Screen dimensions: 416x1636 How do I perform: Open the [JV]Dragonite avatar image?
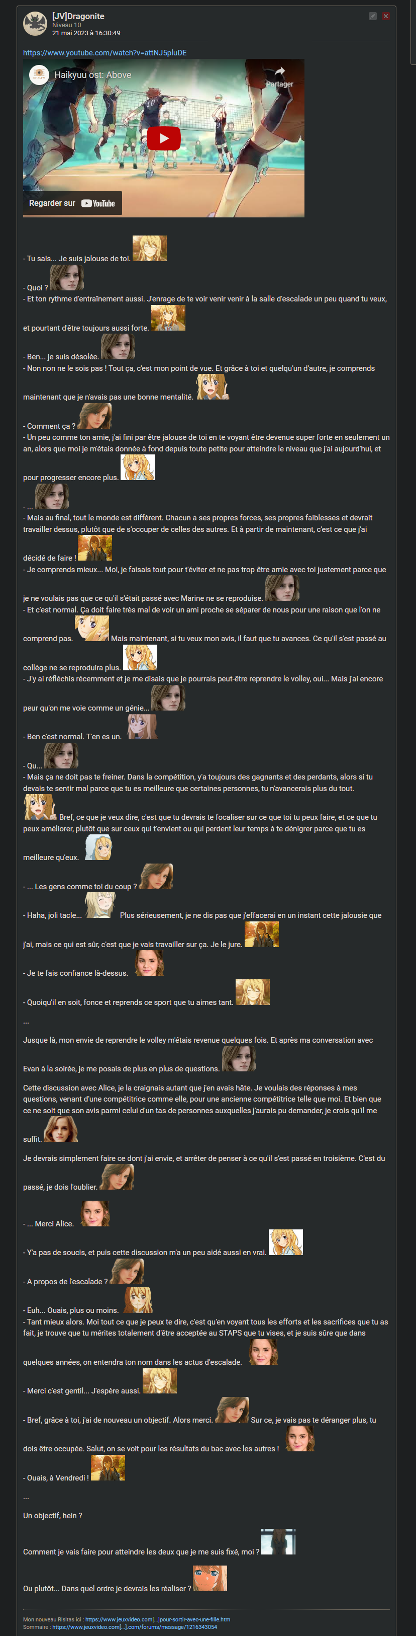36,24
